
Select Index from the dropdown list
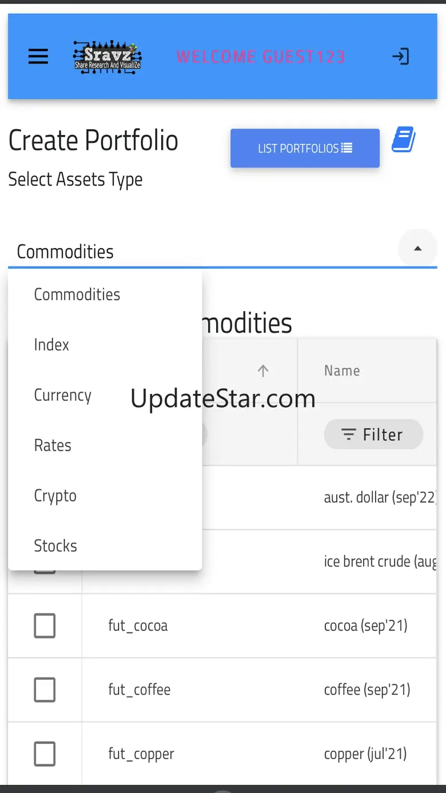click(51, 345)
